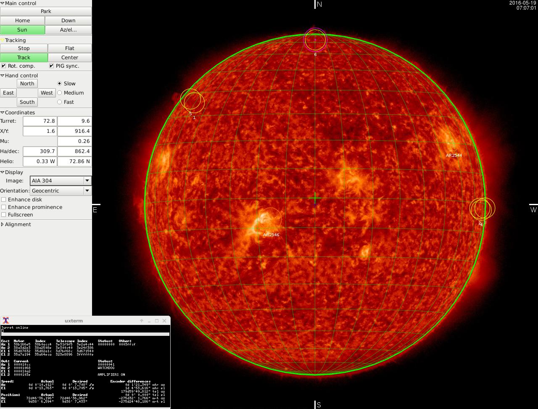
Task: Expand the Alignment section
Action: 3,224
